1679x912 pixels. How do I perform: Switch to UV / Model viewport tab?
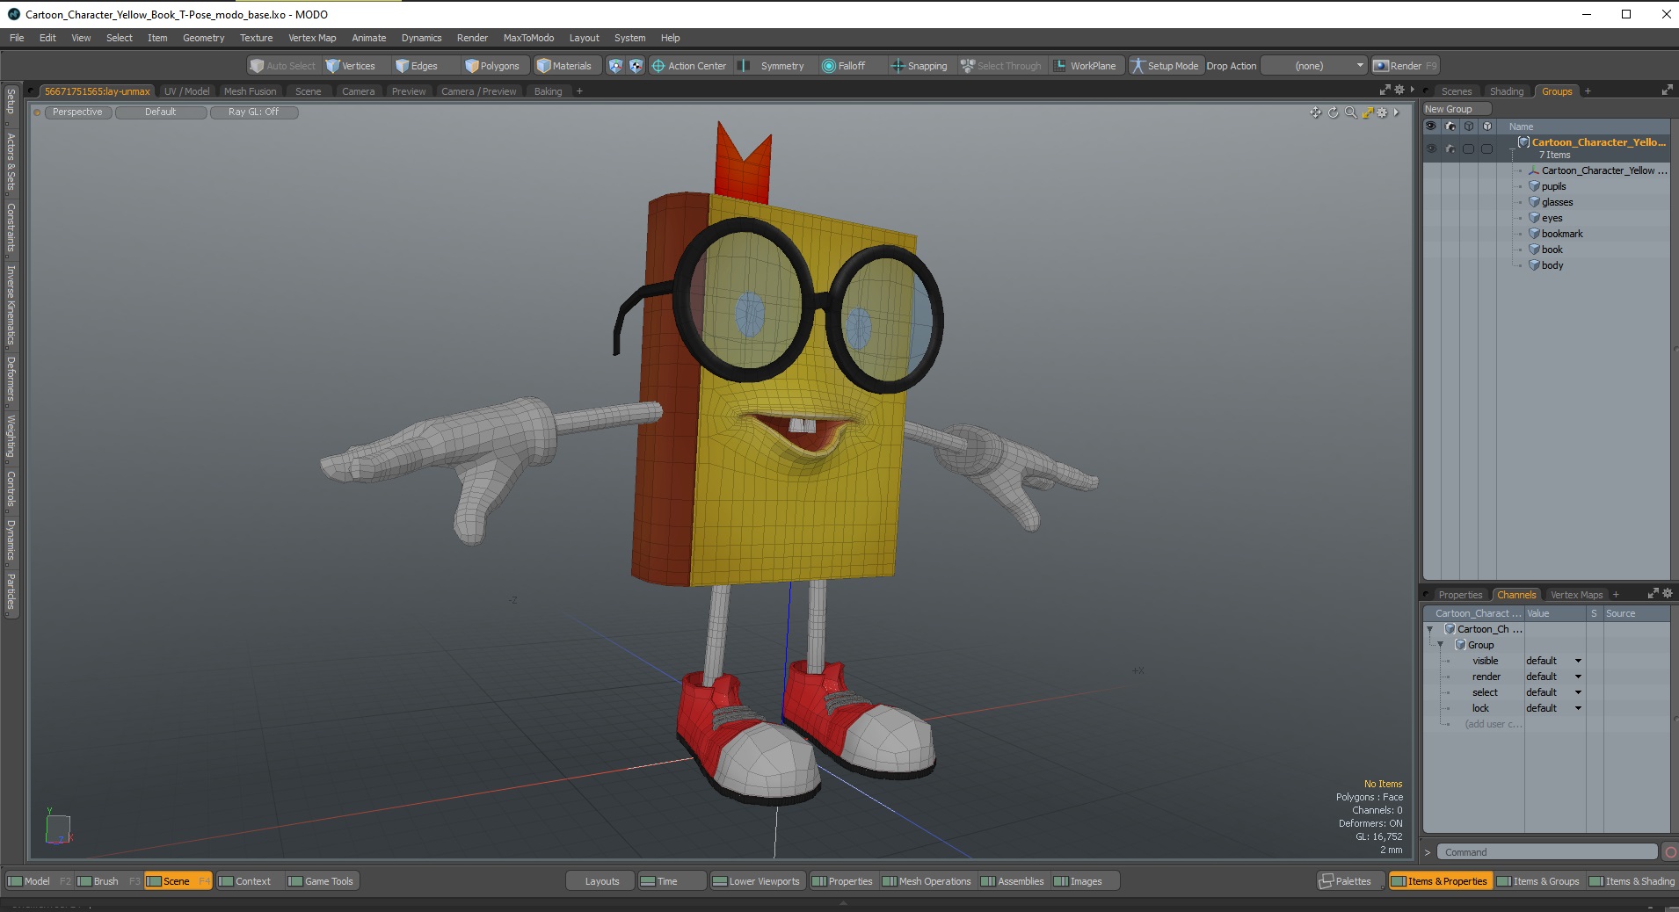pyautogui.click(x=186, y=91)
